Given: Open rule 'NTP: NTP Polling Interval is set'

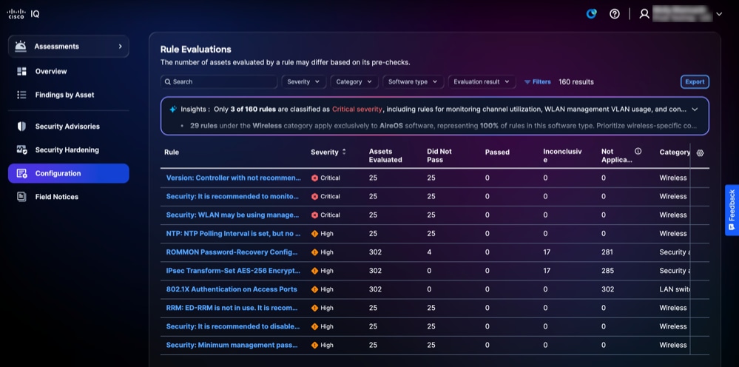Looking at the screenshot, I should click(x=233, y=234).
